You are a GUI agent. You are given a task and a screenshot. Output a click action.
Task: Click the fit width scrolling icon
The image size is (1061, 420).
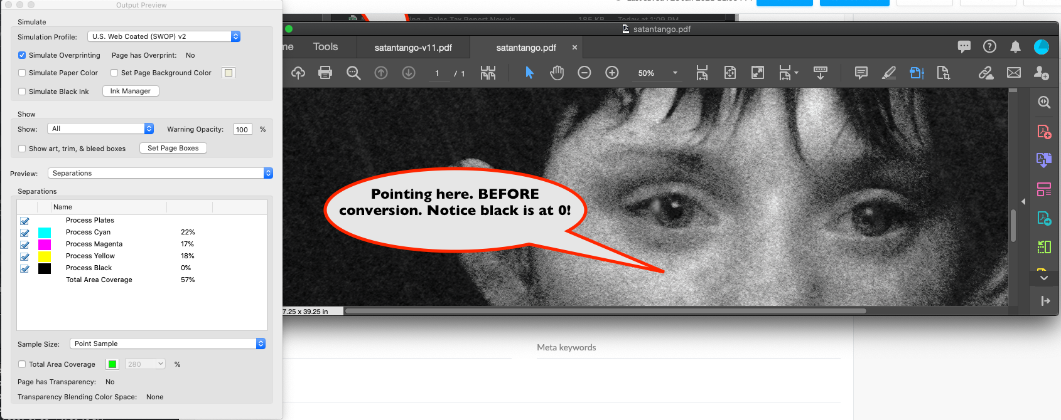pyautogui.click(x=702, y=73)
